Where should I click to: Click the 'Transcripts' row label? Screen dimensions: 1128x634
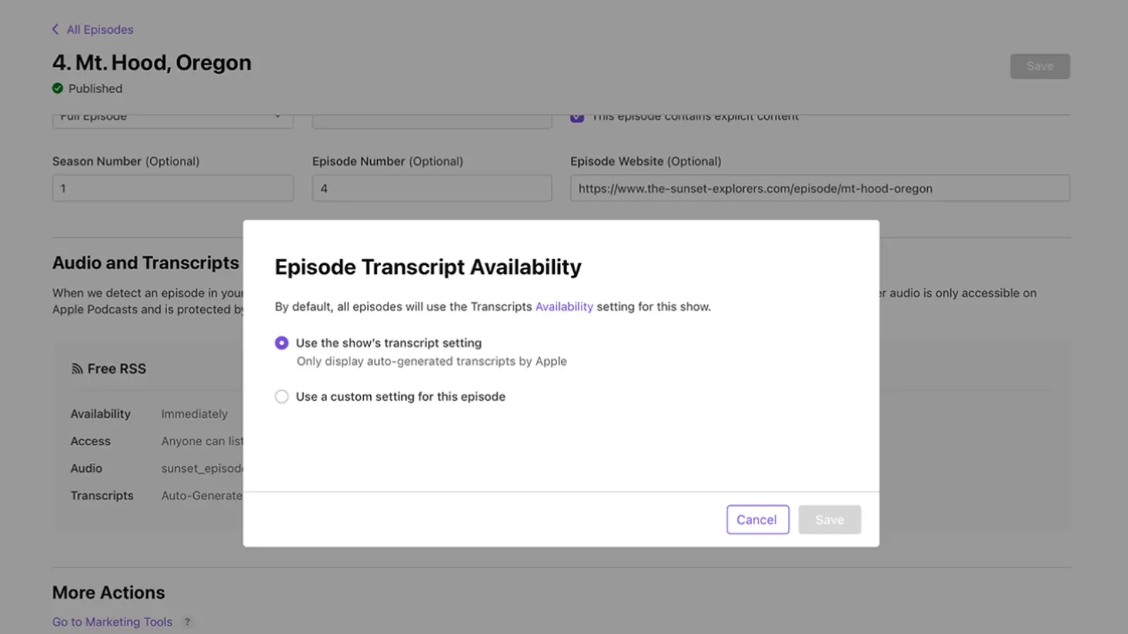pos(102,496)
